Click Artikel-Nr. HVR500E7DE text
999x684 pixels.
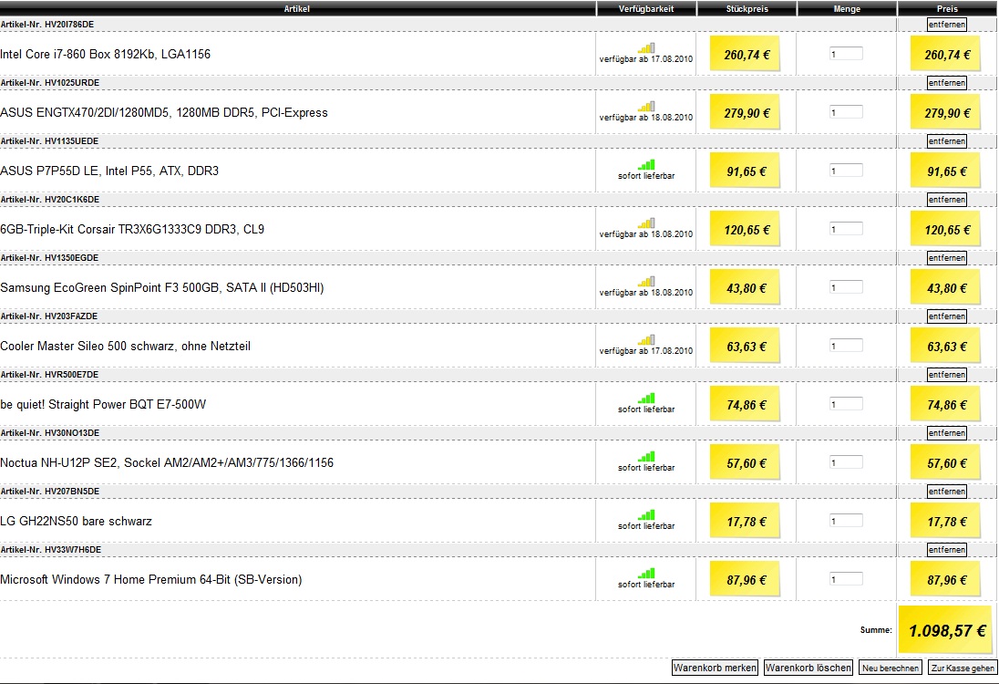click(49, 374)
